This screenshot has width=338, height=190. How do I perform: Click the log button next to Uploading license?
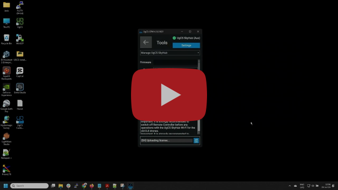[x=196, y=141]
